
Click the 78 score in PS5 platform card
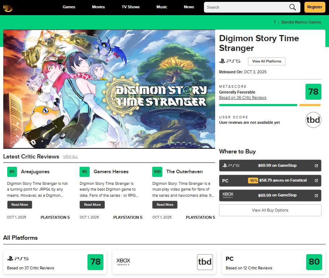tap(95, 262)
